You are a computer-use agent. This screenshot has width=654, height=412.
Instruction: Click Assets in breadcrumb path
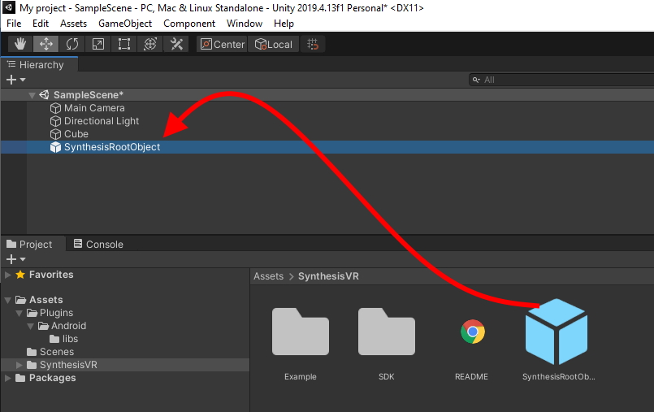click(268, 276)
